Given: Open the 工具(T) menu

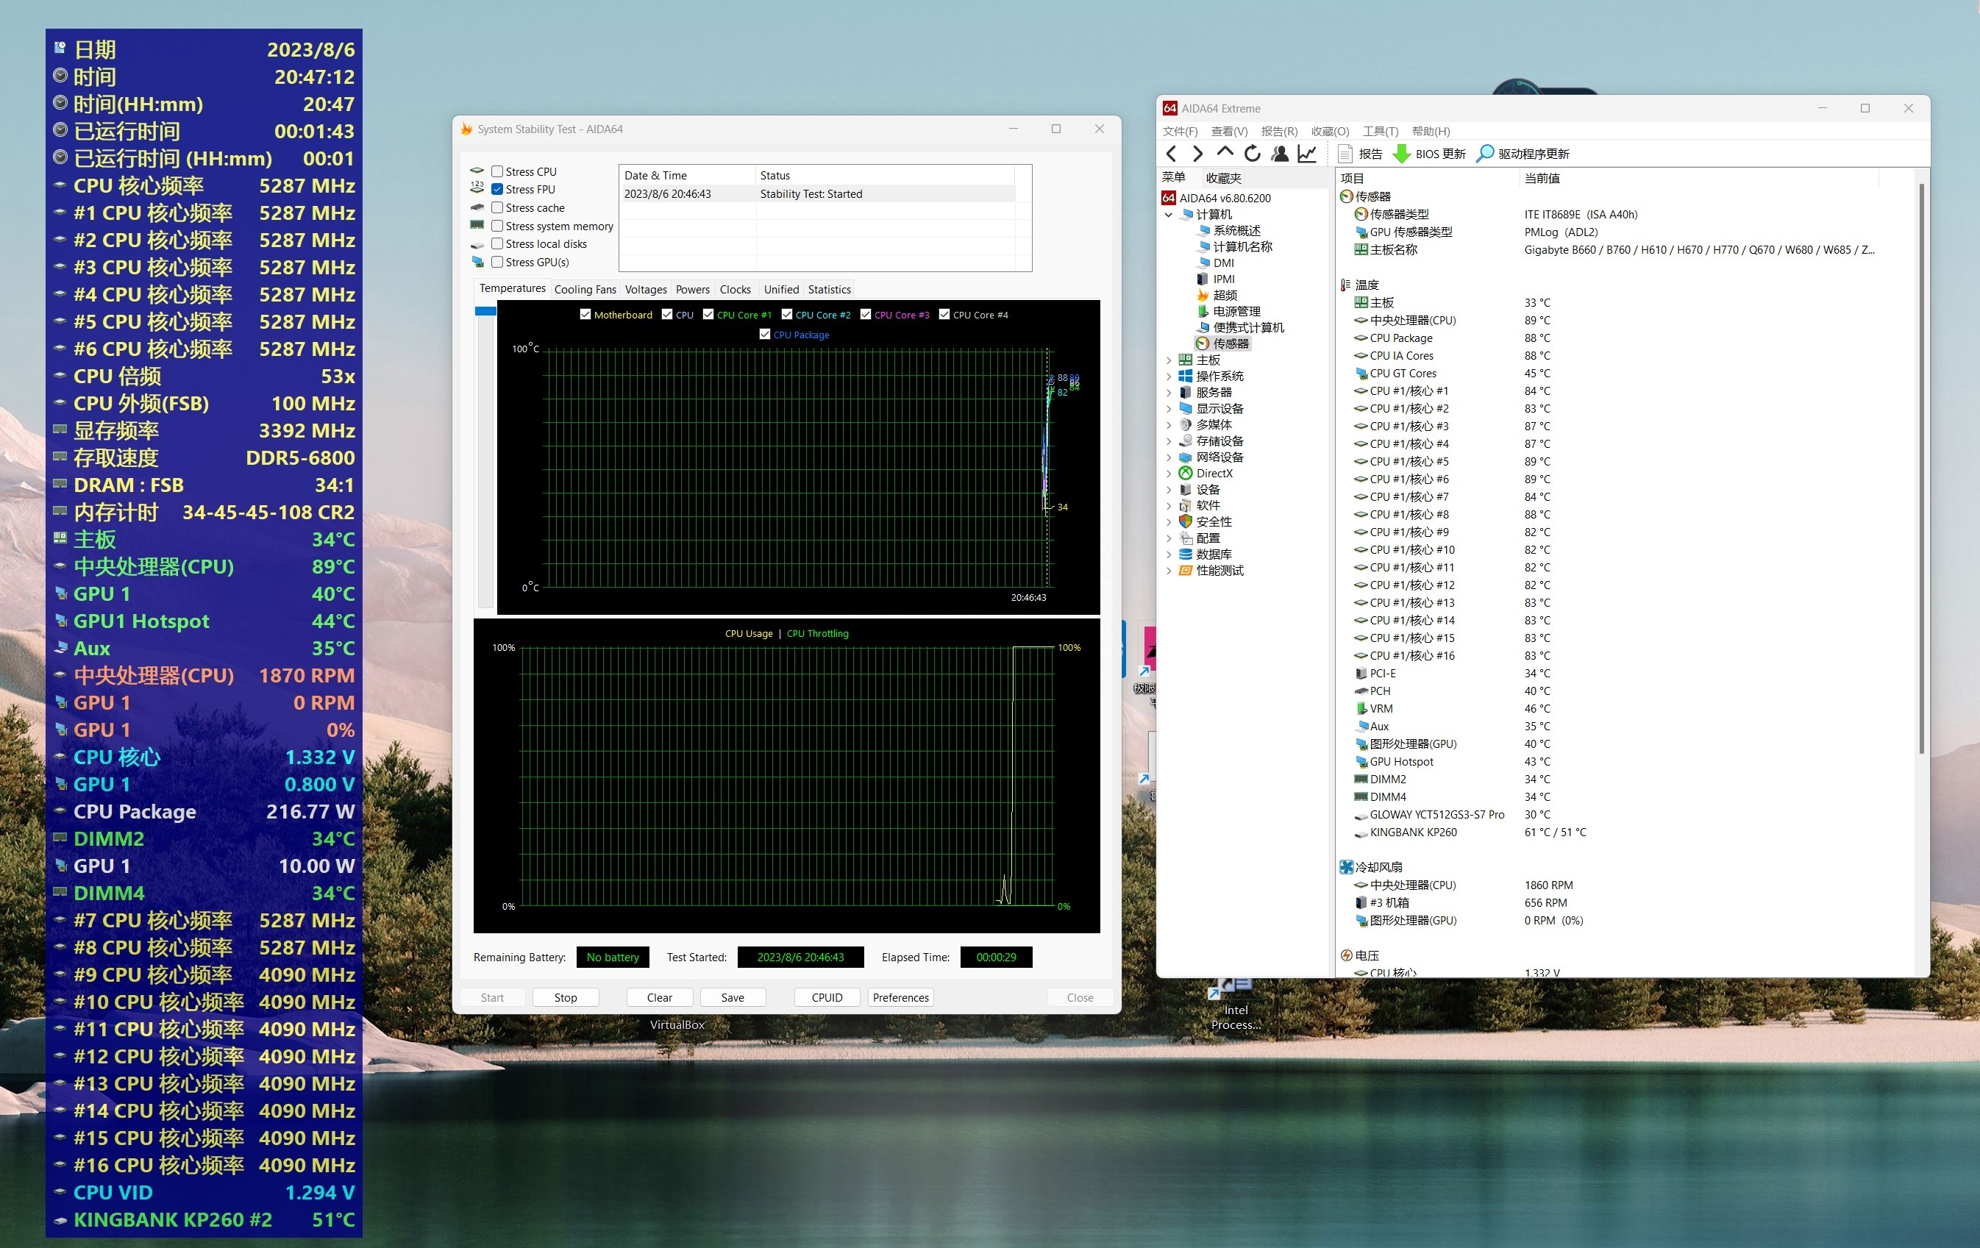Looking at the screenshot, I should coord(1380,132).
